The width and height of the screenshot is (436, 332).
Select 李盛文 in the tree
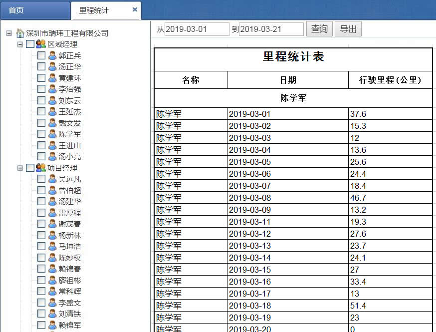[x=69, y=303]
